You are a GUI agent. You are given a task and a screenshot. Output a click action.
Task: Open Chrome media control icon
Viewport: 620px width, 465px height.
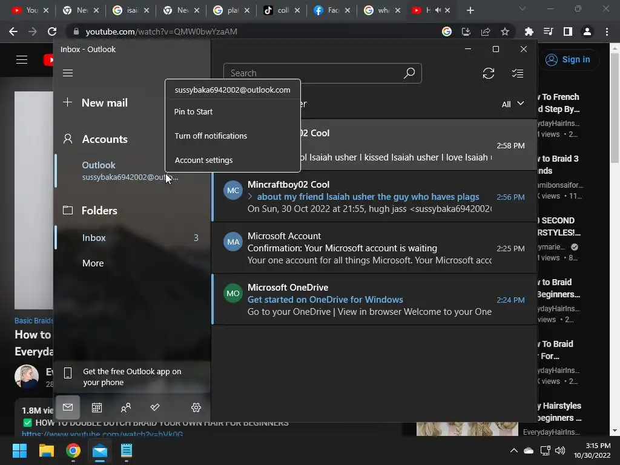coord(549,31)
